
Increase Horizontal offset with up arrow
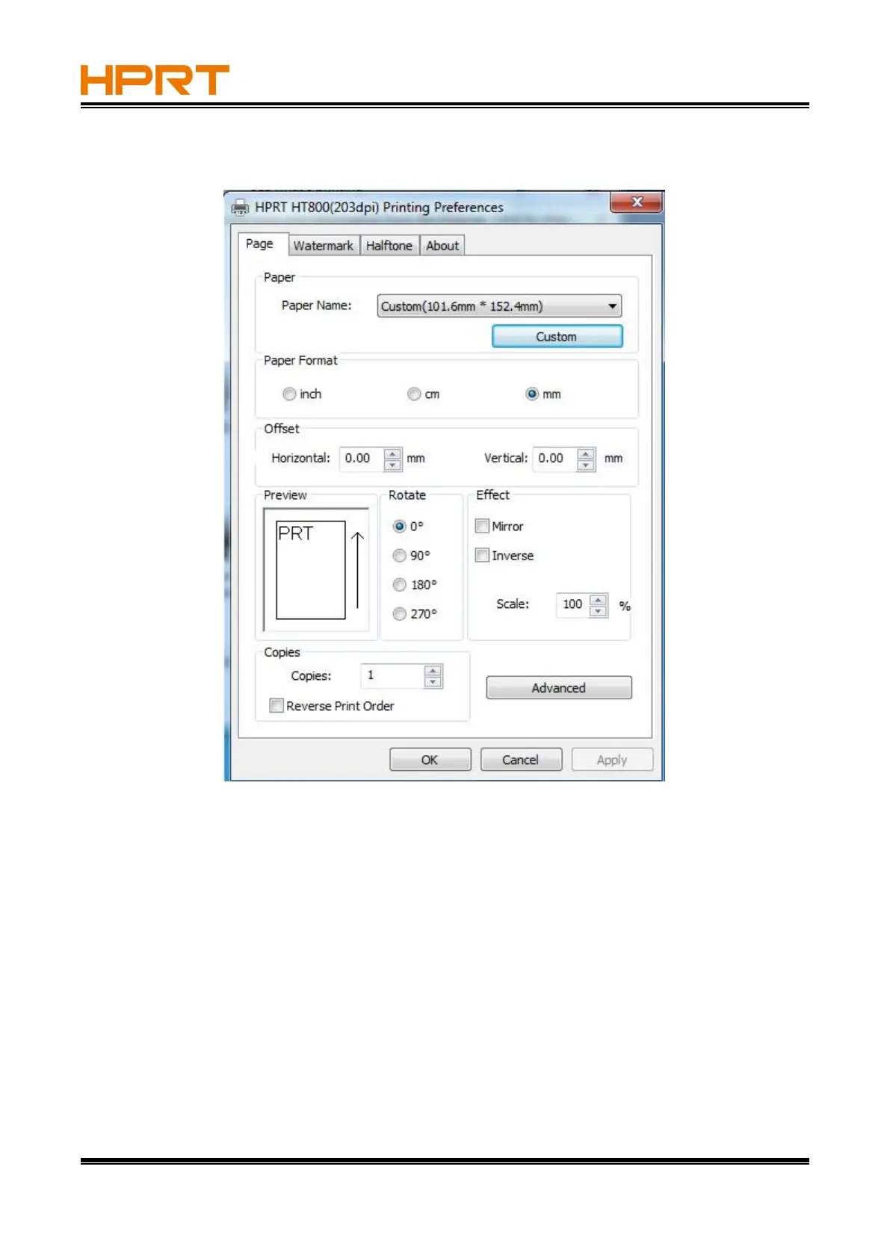pyautogui.click(x=392, y=453)
